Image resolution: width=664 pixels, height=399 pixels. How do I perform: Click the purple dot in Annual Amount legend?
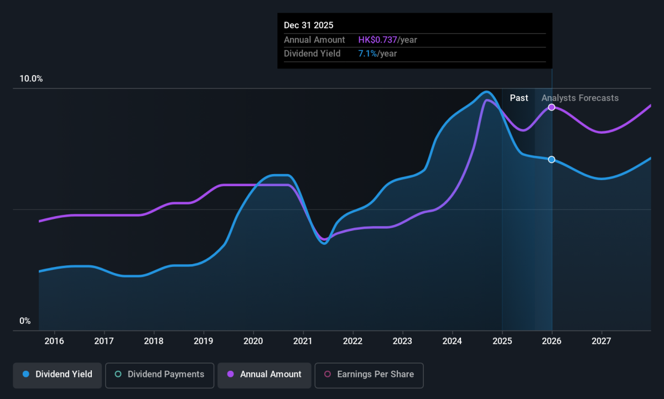pos(231,374)
